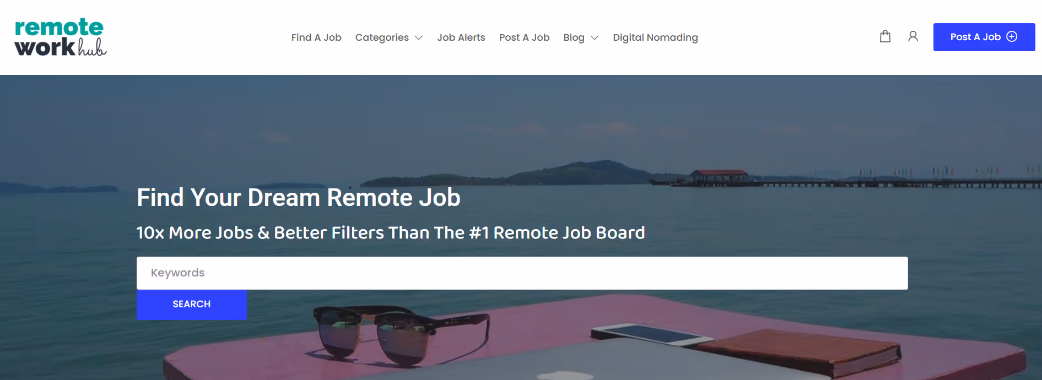1042x380 pixels.
Task: Go to Job Alerts page
Action: click(x=461, y=37)
